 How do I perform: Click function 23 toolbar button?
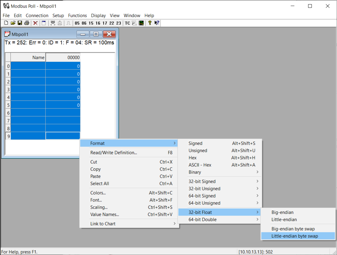click(118, 23)
